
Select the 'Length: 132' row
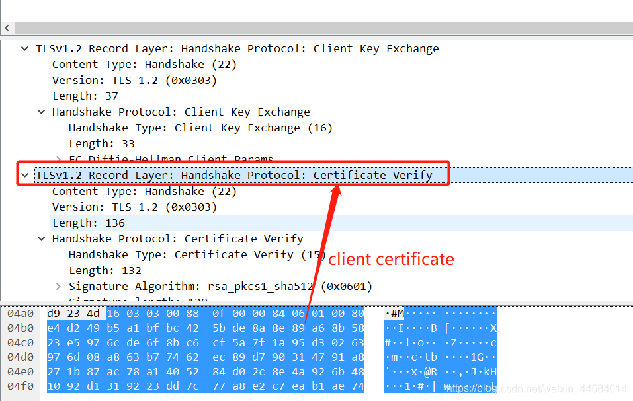[105, 270]
